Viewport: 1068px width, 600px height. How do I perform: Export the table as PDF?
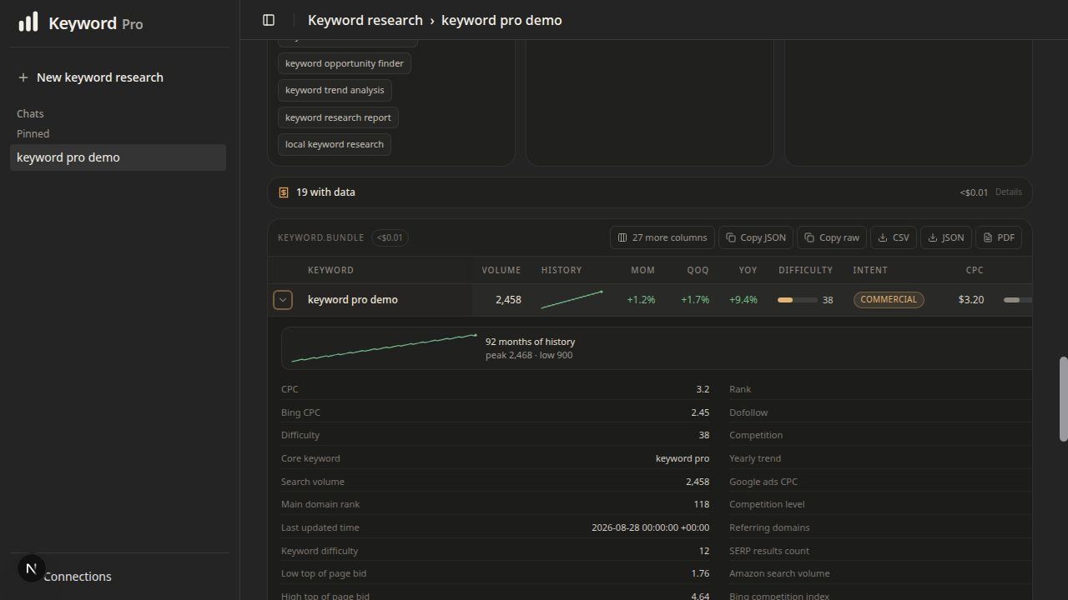pyautogui.click(x=999, y=237)
